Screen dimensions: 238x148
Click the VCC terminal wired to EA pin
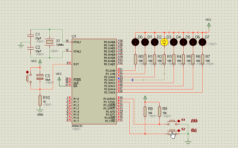pos(59,79)
